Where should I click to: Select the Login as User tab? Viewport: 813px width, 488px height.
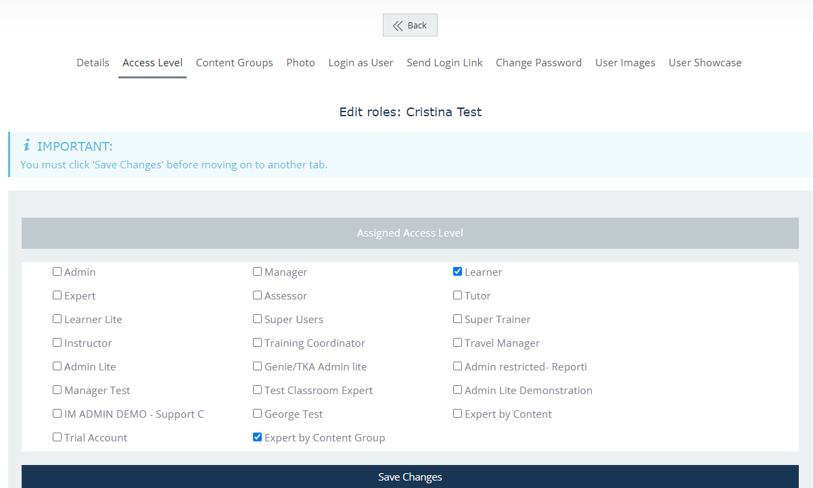[x=361, y=62]
